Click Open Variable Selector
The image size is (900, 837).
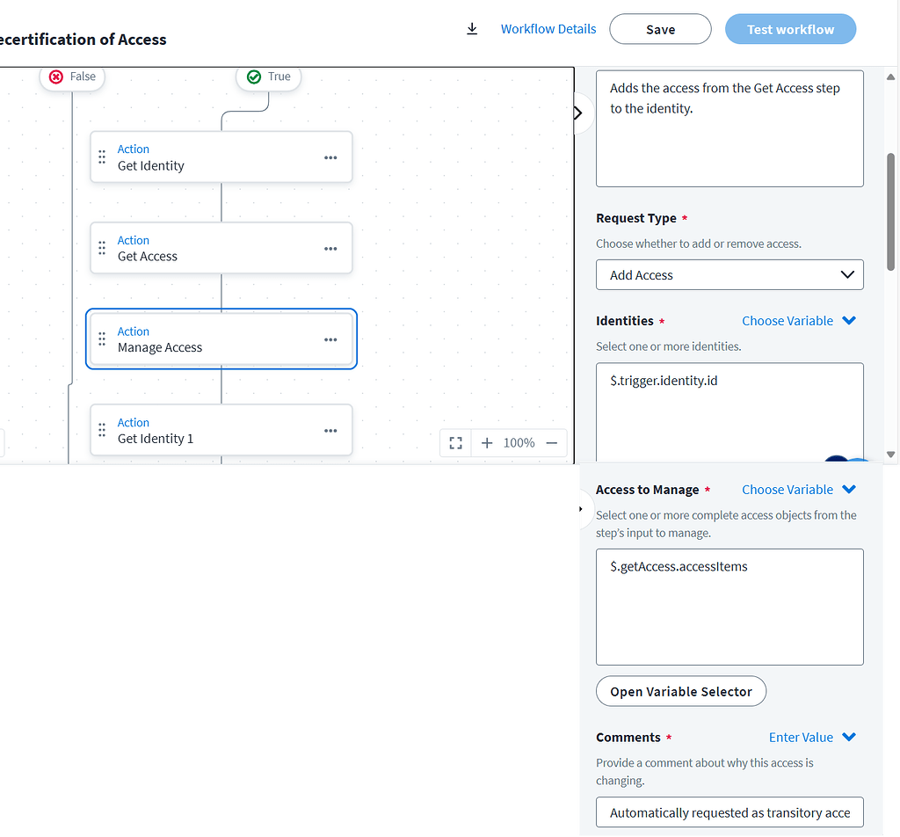click(680, 691)
